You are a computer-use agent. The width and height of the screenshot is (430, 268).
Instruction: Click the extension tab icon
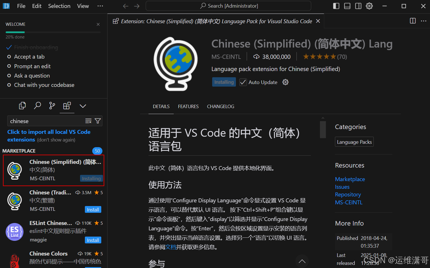click(115, 21)
